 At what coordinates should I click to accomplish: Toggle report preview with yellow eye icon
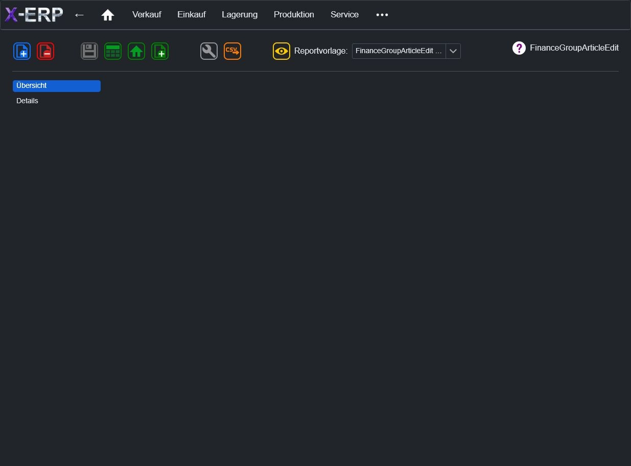(x=282, y=51)
